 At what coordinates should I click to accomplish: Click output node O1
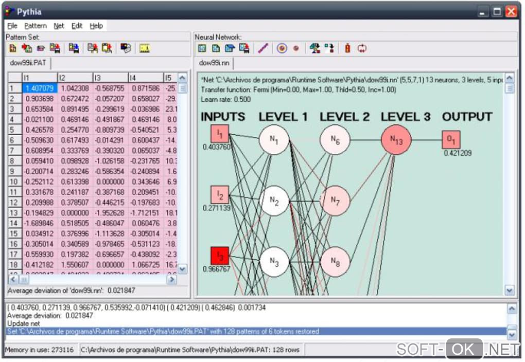point(451,140)
